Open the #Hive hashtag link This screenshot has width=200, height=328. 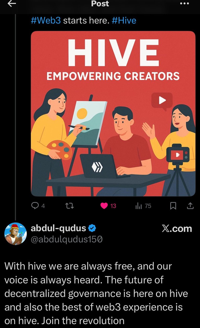(x=124, y=20)
